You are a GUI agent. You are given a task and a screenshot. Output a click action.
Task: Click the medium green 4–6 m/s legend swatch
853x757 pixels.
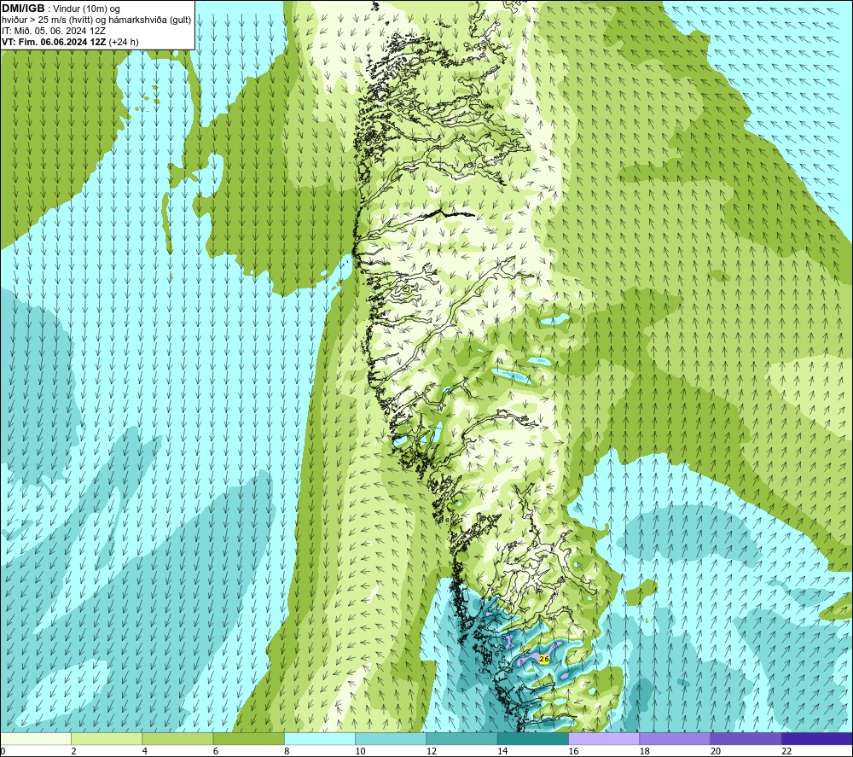tap(178, 738)
